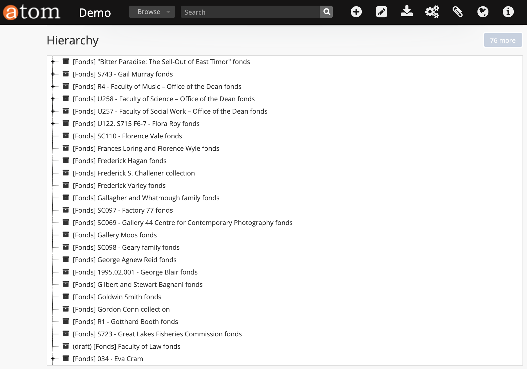Screen dimensions: 527x369
Task: Select the draft Faculty of Law fonds
Action: click(x=126, y=346)
